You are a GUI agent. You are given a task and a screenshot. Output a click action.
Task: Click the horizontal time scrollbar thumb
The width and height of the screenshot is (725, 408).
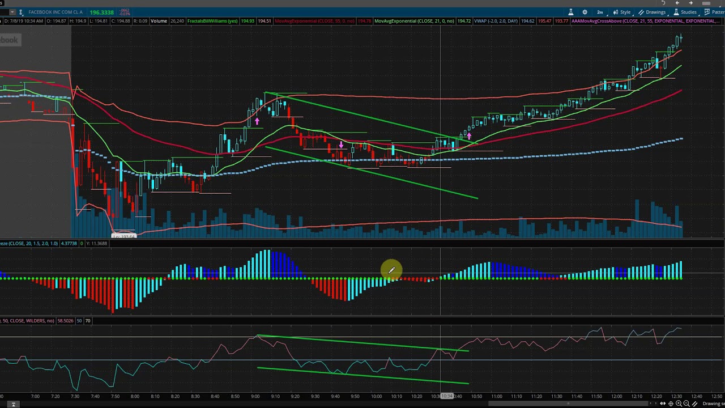(568, 403)
